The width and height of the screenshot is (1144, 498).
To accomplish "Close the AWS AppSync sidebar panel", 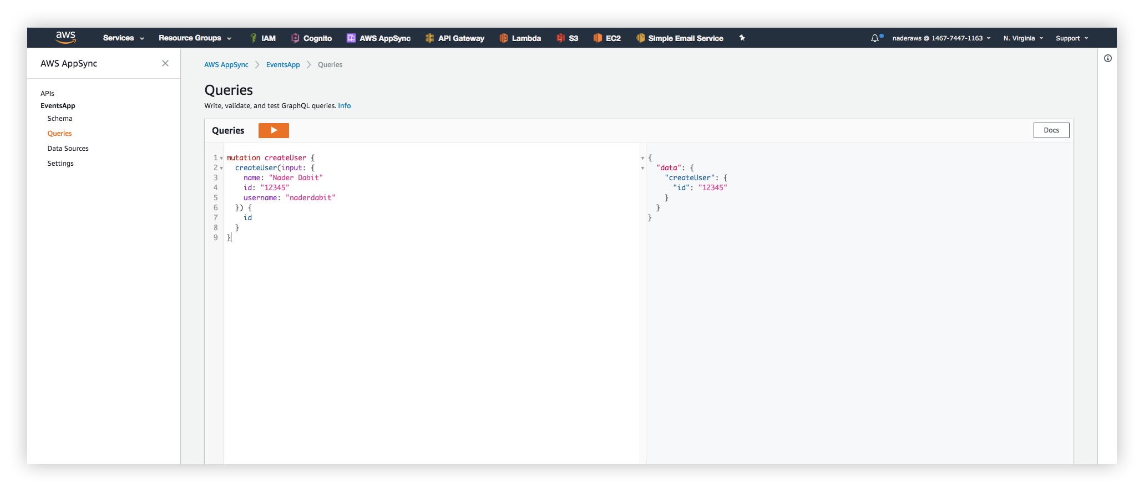I will 165,63.
